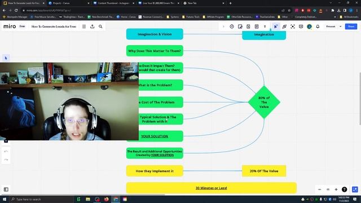Open the frames panel icon at bottom left
Screen dimensions: 361x203
tap(6, 189)
